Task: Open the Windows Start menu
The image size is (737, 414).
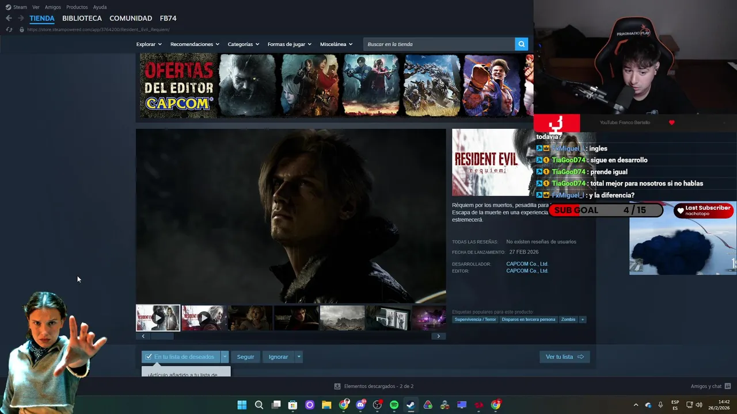Action: pyautogui.click(x=242, y=405)
